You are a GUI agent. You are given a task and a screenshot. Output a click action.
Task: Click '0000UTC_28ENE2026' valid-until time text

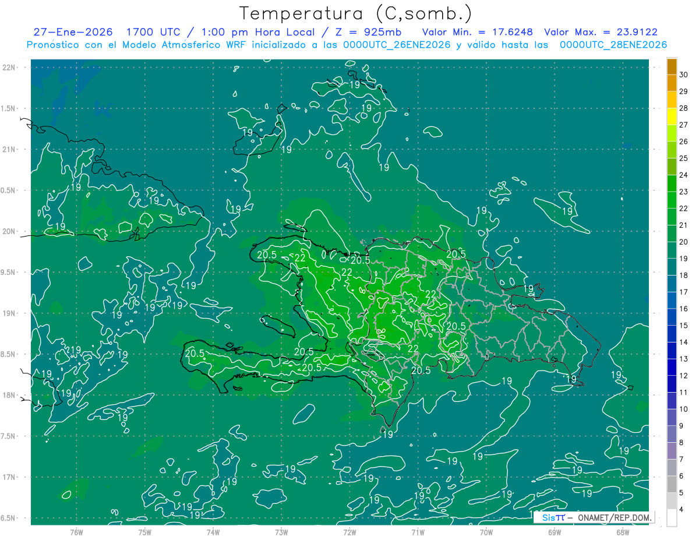coord(613,45)
